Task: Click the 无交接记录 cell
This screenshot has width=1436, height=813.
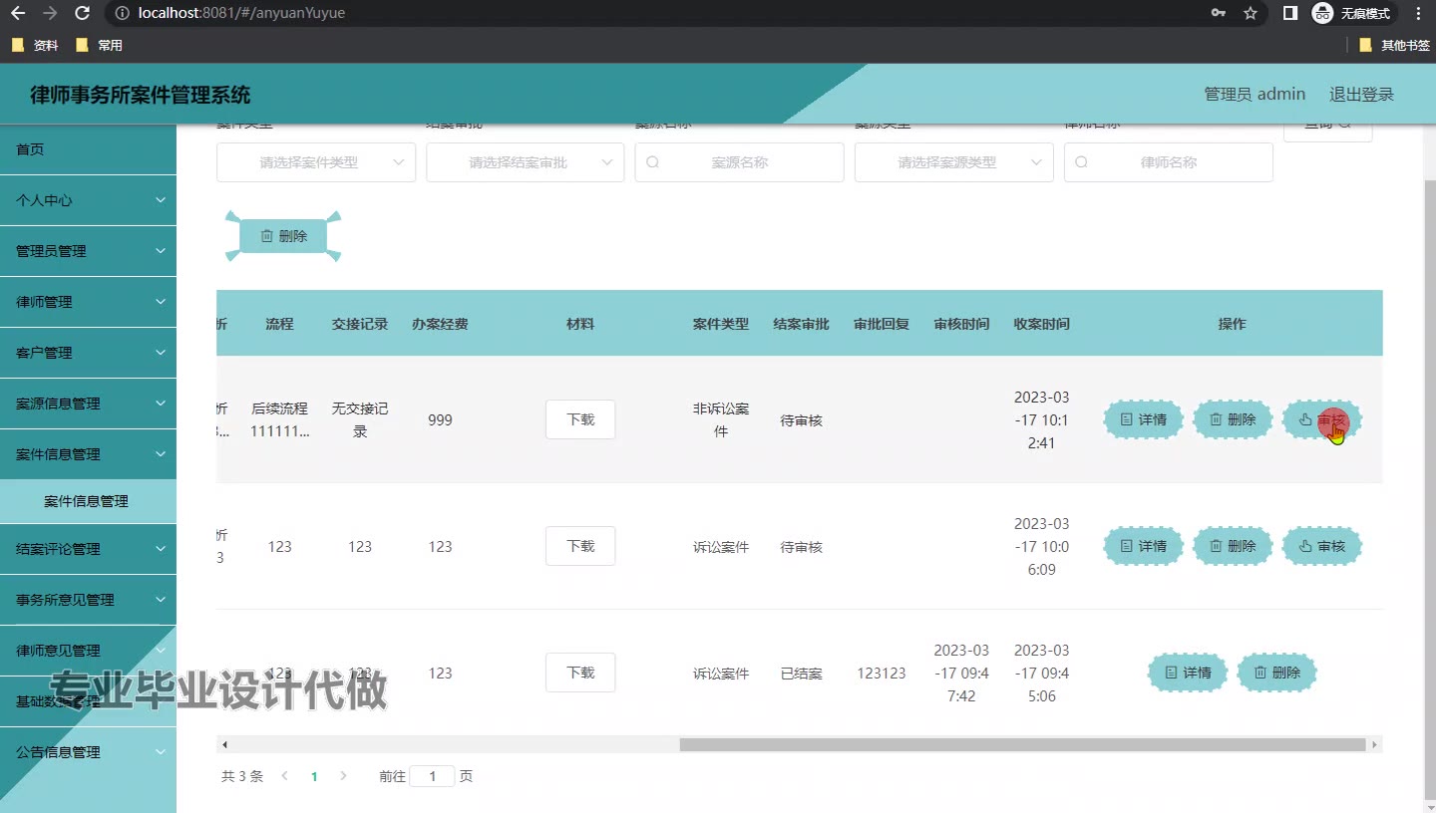Action: pyautogui.click(x=360, y=419)
